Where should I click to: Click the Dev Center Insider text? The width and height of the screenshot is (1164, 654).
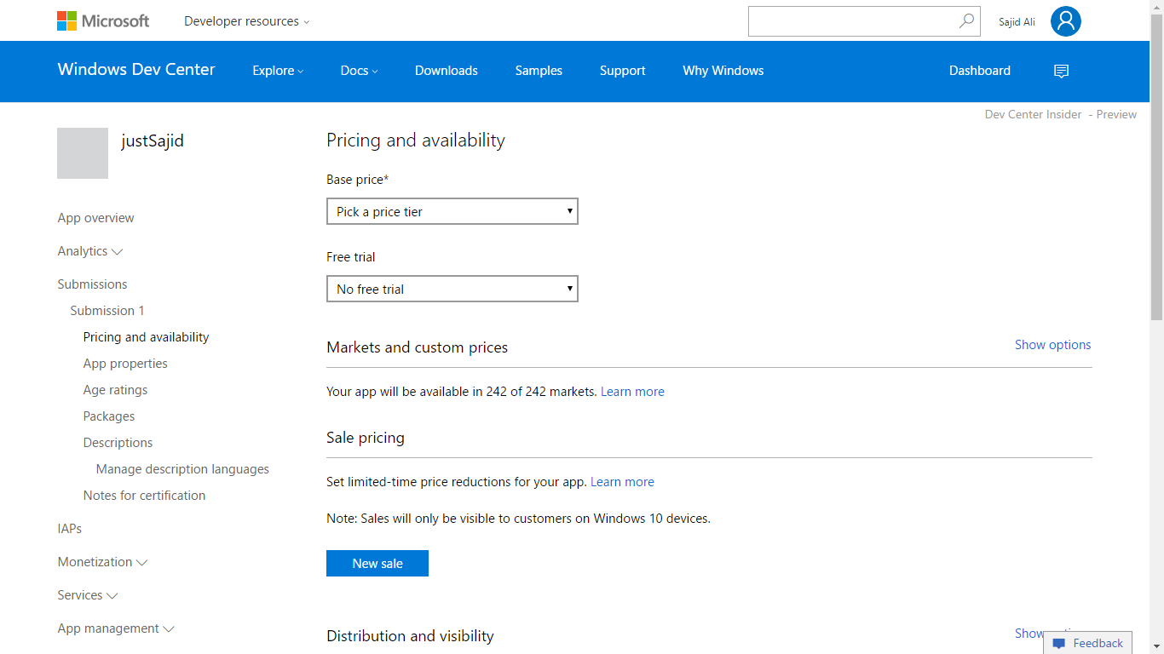pyautogui.click(x=1033, y=114)
